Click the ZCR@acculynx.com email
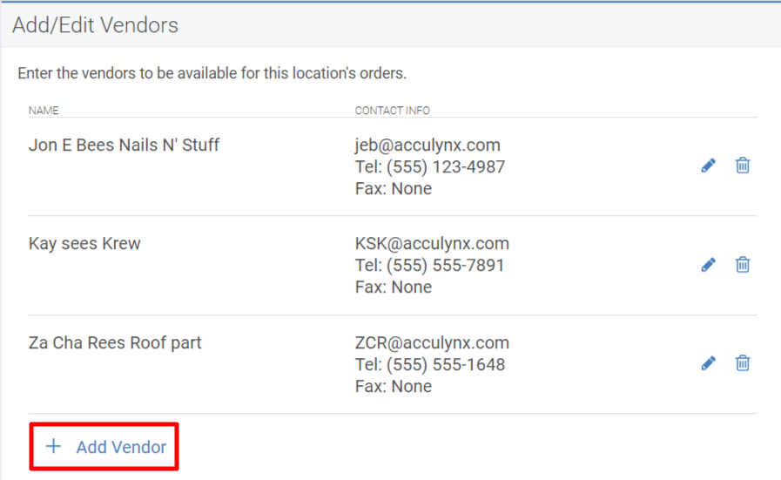This screenshot has height=480, width=781. tap(432, 343)
